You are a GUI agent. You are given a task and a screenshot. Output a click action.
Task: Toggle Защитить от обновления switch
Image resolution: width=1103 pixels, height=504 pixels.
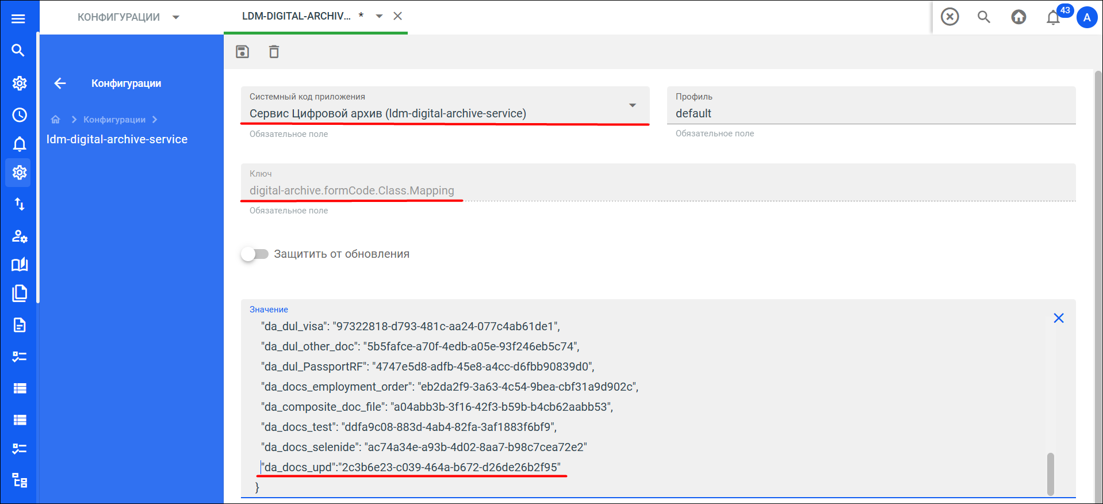pyautogui.click(x=255, y=254)
